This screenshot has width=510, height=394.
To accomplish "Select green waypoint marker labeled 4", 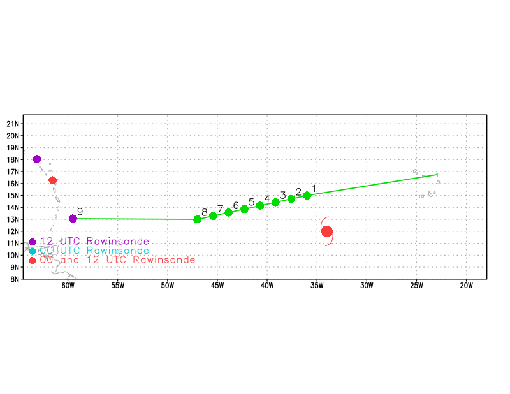I will click(260, 206).
